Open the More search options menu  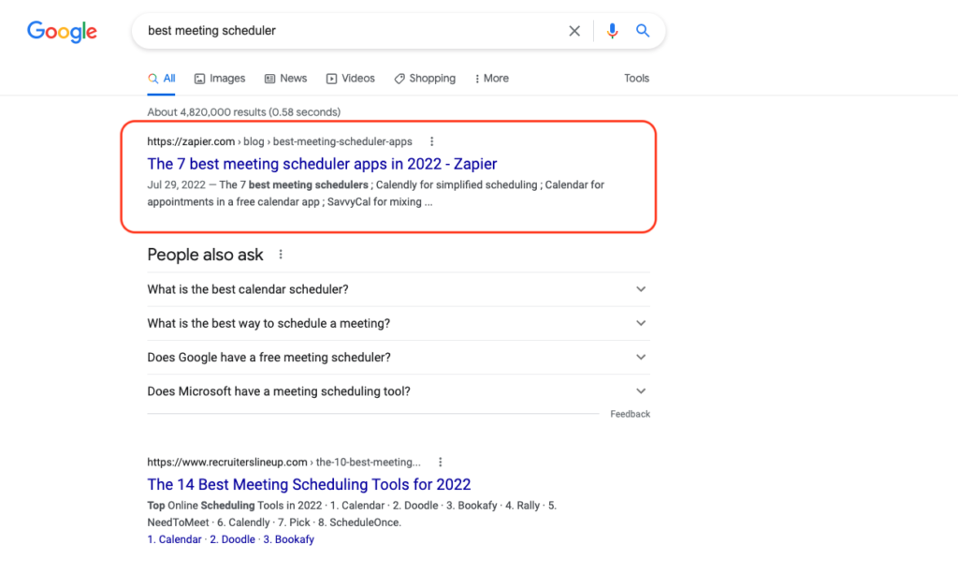pyautogui.click(x=492, y=79)
